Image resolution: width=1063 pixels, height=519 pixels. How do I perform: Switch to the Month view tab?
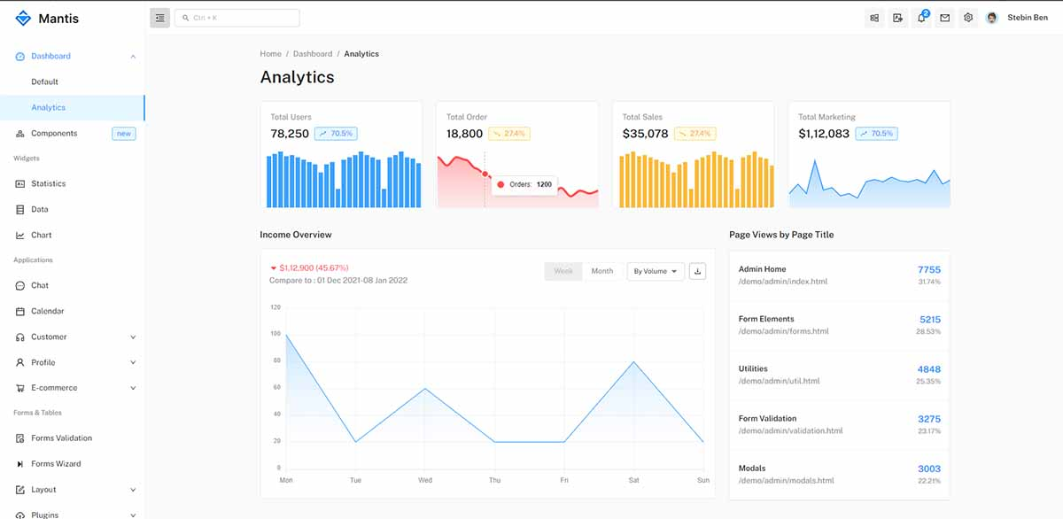601,271
